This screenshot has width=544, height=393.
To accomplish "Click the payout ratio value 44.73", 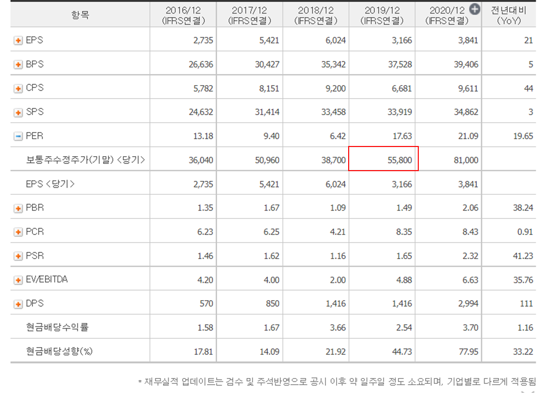I will (402, 352).
